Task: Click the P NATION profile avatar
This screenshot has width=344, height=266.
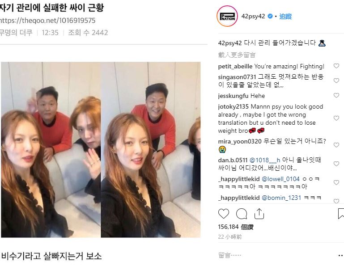Action: (x=227, y=16)
